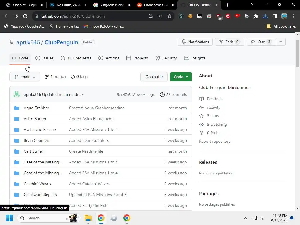Open the Readme link in About

210,99
